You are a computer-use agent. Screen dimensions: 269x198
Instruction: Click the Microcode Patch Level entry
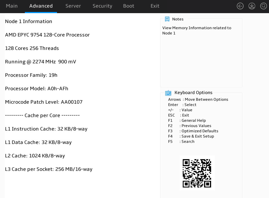pyautogui.click(x=44, y=102)
